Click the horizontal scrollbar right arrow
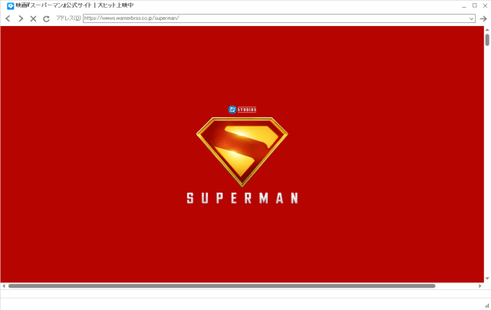The image size is (491, 310). coord(479,286)
